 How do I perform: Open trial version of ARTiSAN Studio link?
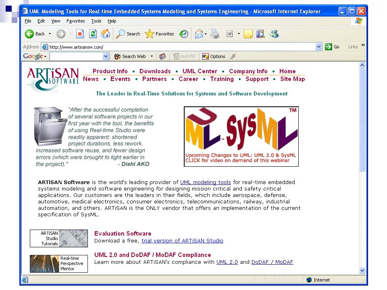point(182,241)
